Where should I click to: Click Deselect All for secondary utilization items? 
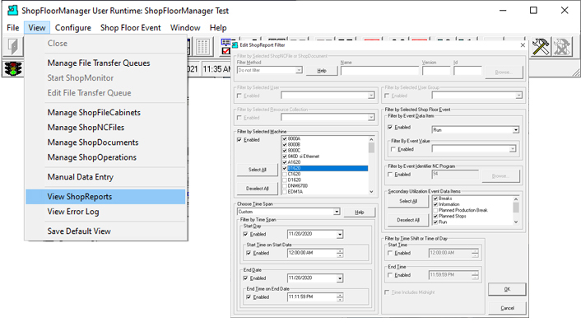(408, 220)
